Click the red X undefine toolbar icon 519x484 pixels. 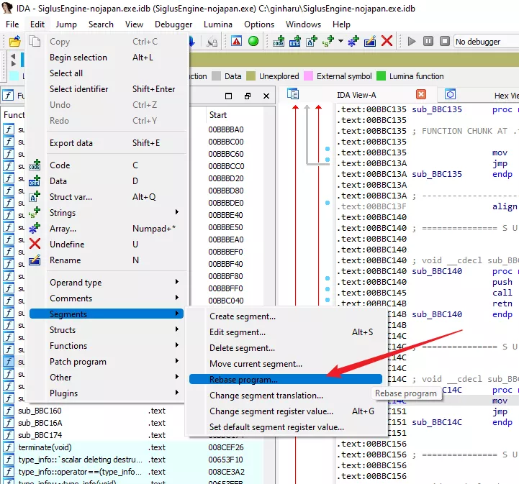click(x=387, y=41)
